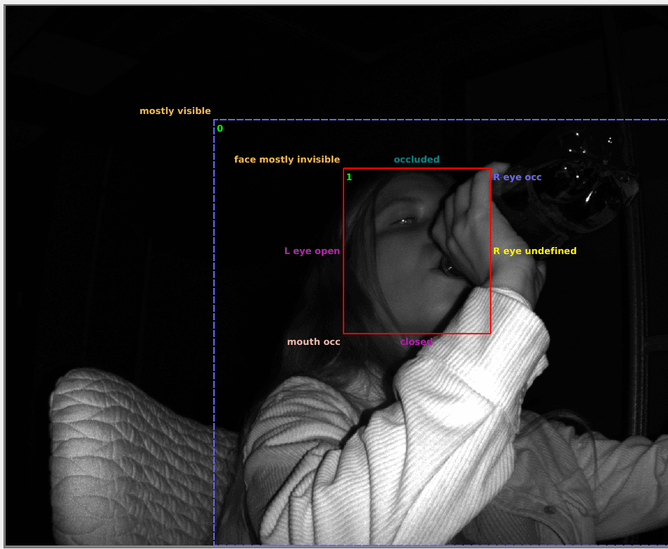The width and height of the screenshot is (668, 549).
Task: Select the 'mostly visible' label
Action: (175, 111)
